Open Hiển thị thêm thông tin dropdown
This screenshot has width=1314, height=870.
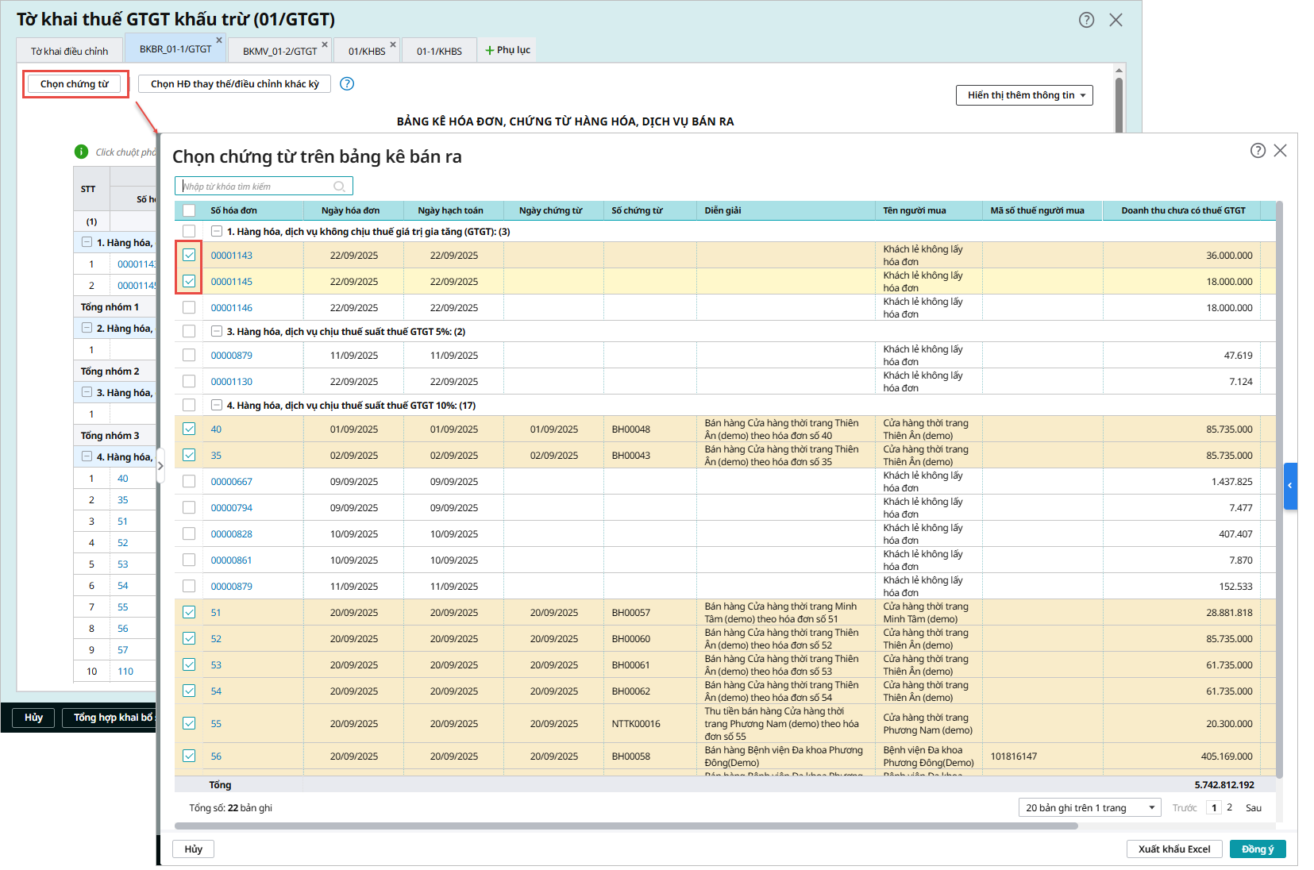click(1024, 95)
